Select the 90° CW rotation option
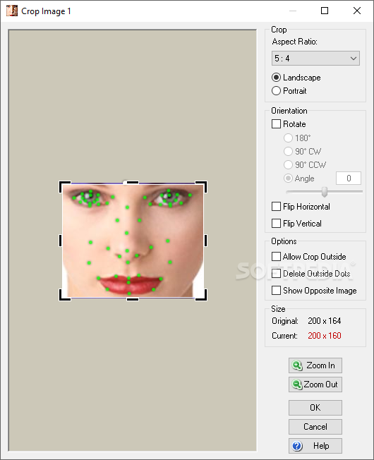Image resolution: width=374 pixels, height=460 pixels. (288, 152)
